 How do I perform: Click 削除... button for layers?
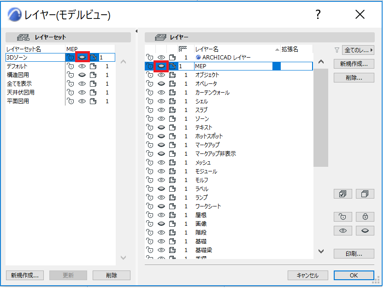coord(354,78)
